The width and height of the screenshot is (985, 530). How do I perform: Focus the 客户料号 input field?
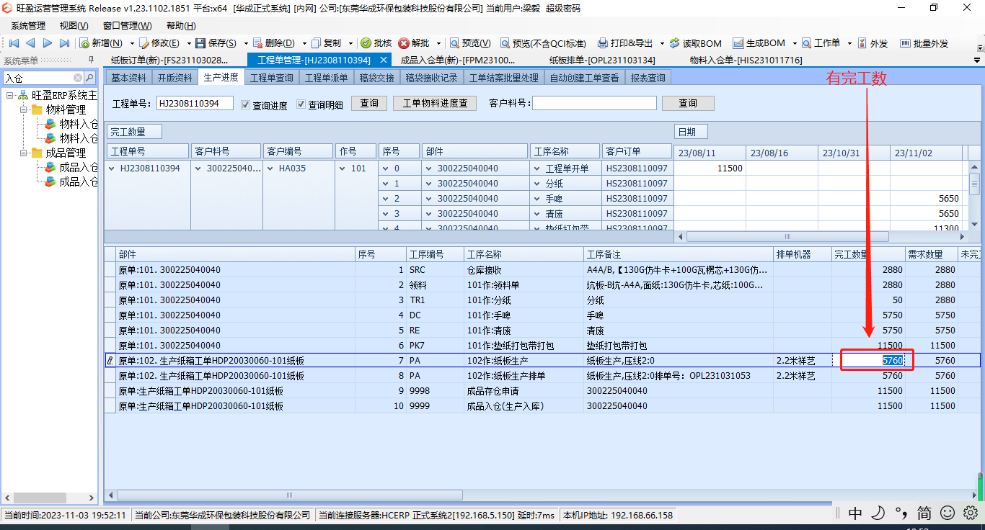[x=594, y=104]
